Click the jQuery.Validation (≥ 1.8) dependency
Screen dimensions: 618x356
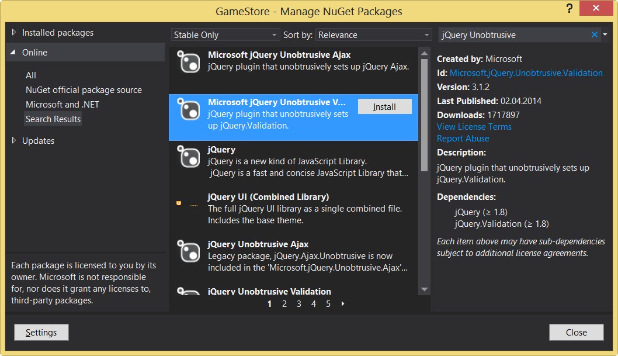[501, 223]
